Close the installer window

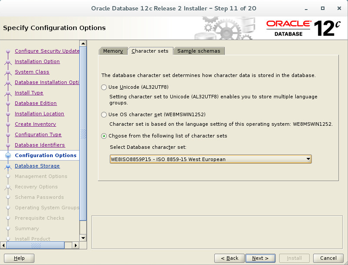tap(339, 8)
